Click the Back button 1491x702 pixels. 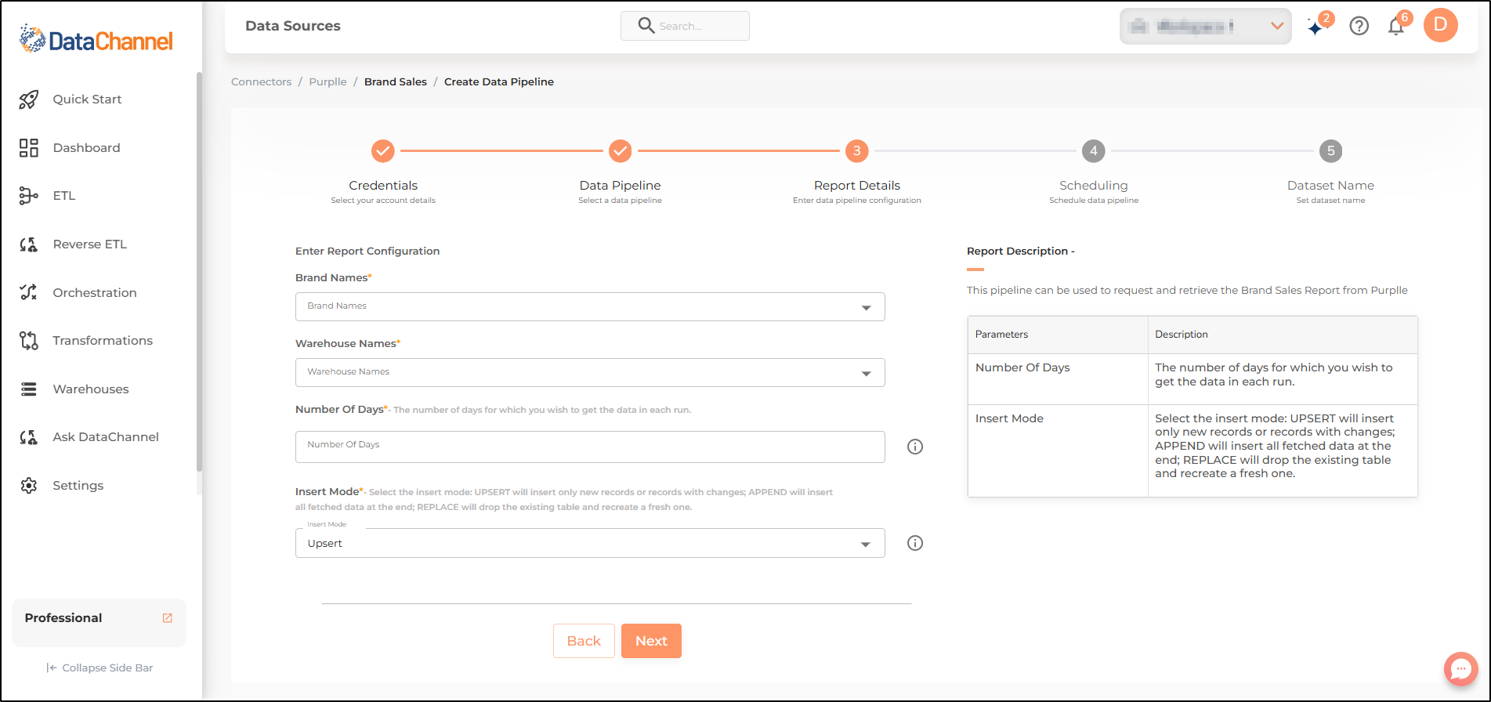click(x=584, y=641)
